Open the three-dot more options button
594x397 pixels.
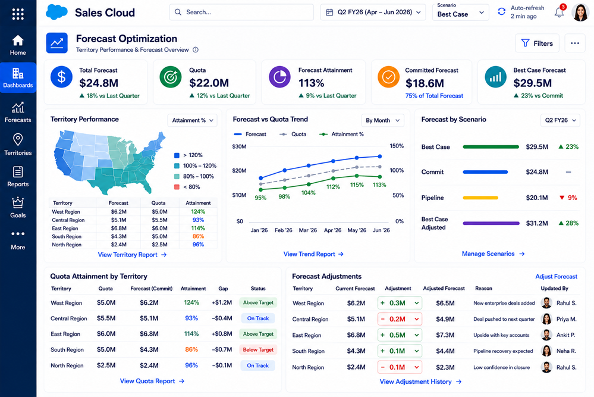click(x=575, y=43)
